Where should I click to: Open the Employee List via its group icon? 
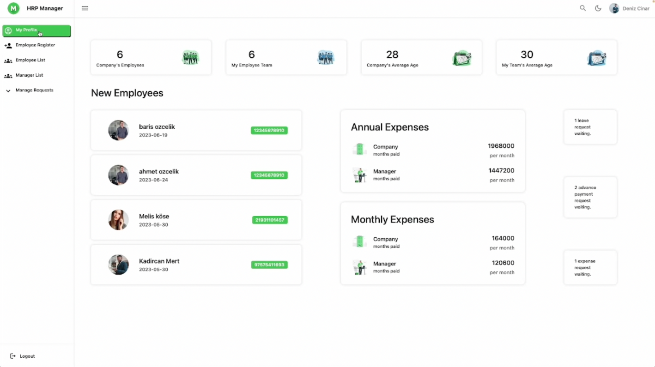click(8, 60)
